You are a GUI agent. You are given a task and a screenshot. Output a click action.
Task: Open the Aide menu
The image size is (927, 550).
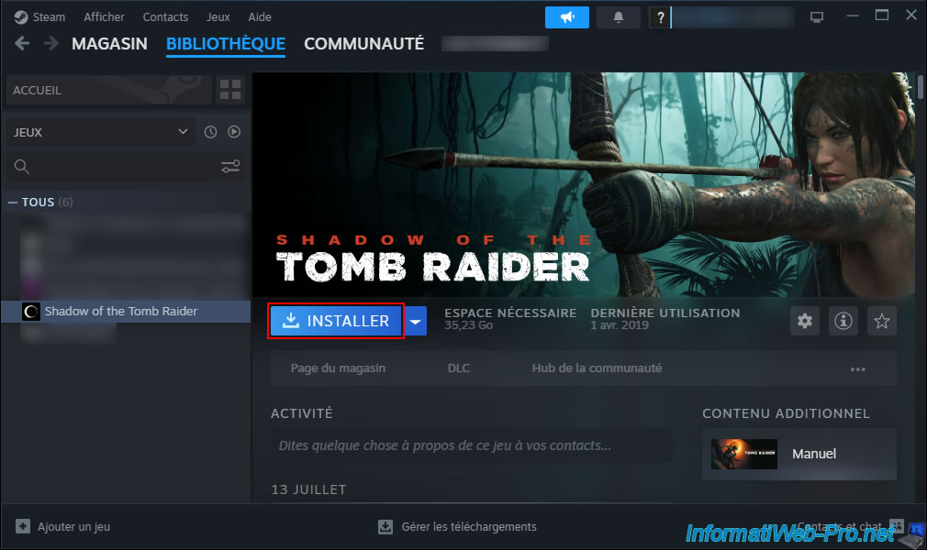(260, 17)
